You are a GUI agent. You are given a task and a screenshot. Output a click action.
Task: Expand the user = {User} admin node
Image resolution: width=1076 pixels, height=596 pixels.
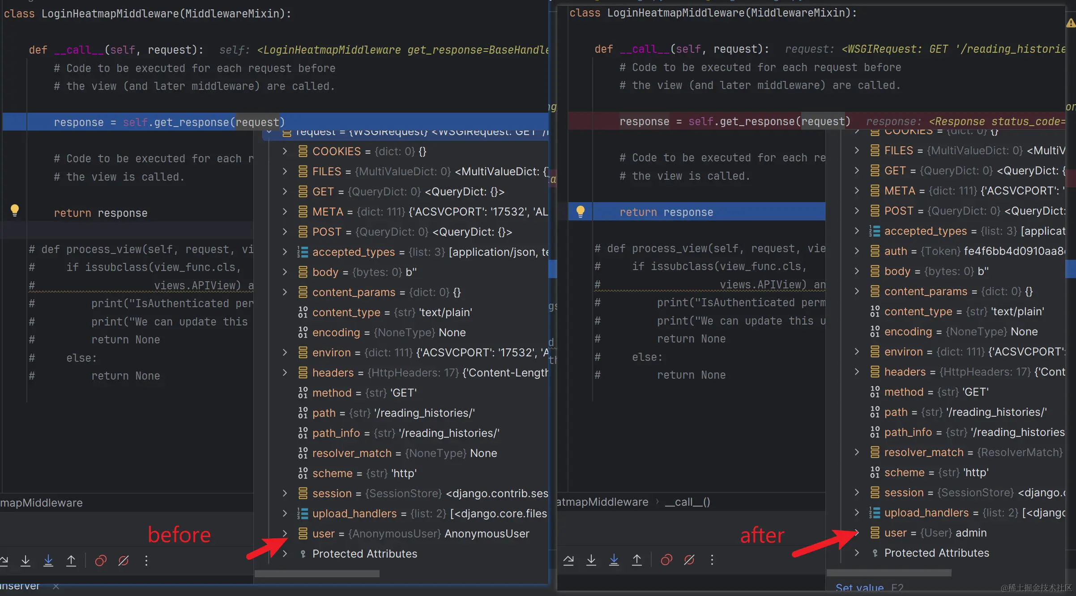[857, 533]
